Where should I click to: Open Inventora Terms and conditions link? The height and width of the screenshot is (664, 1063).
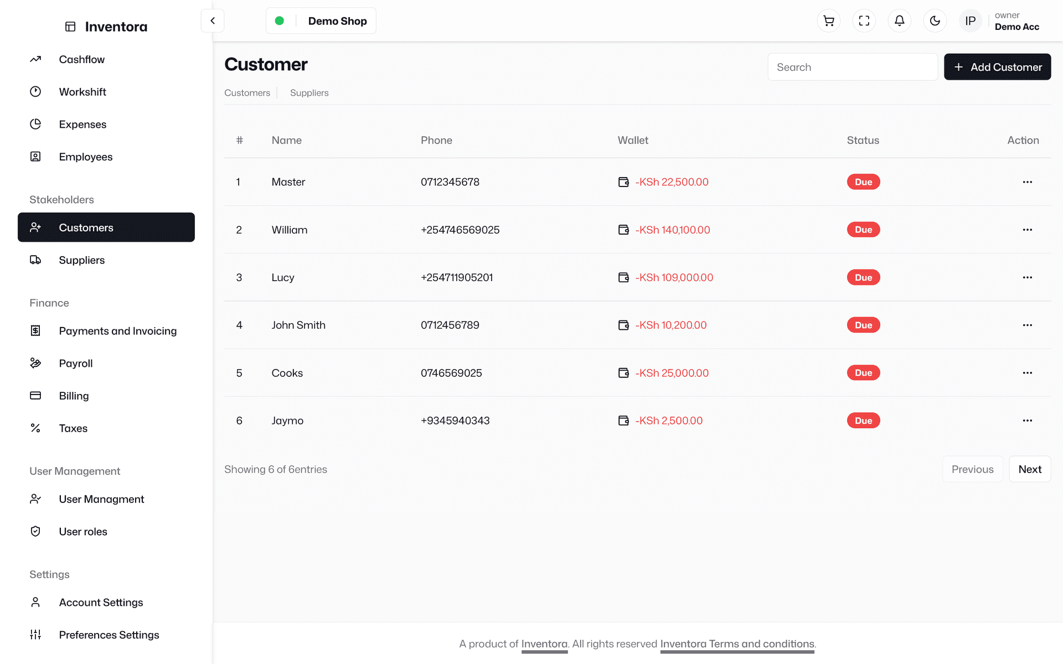(x=737, y=644)
